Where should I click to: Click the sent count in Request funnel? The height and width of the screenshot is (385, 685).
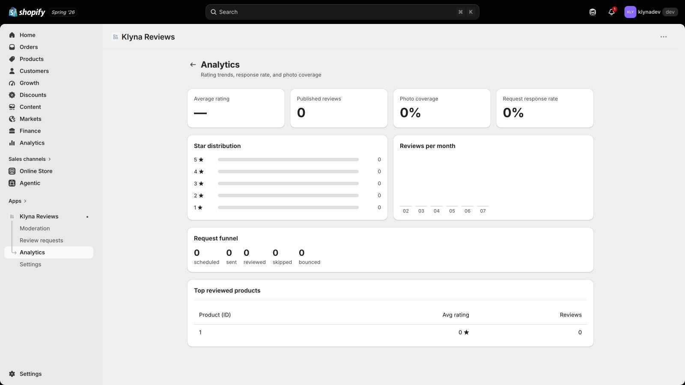pyautogui.click(x=229, y=253)
